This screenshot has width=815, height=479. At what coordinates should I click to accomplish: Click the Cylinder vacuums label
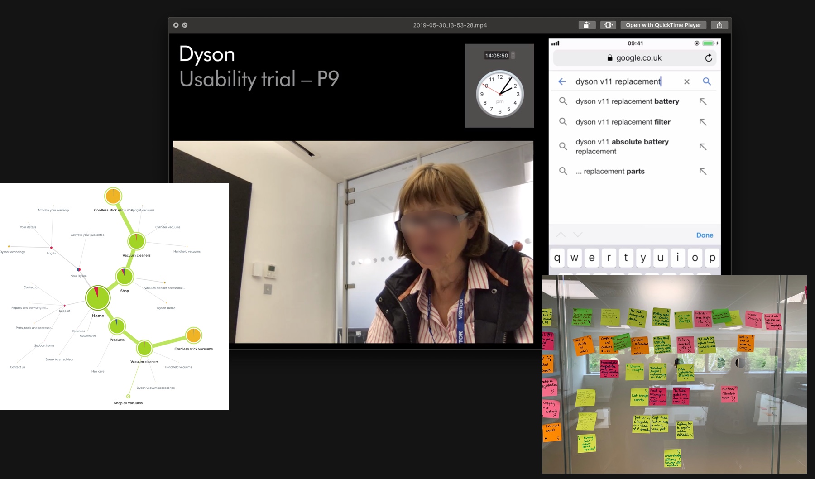point(168,227)
